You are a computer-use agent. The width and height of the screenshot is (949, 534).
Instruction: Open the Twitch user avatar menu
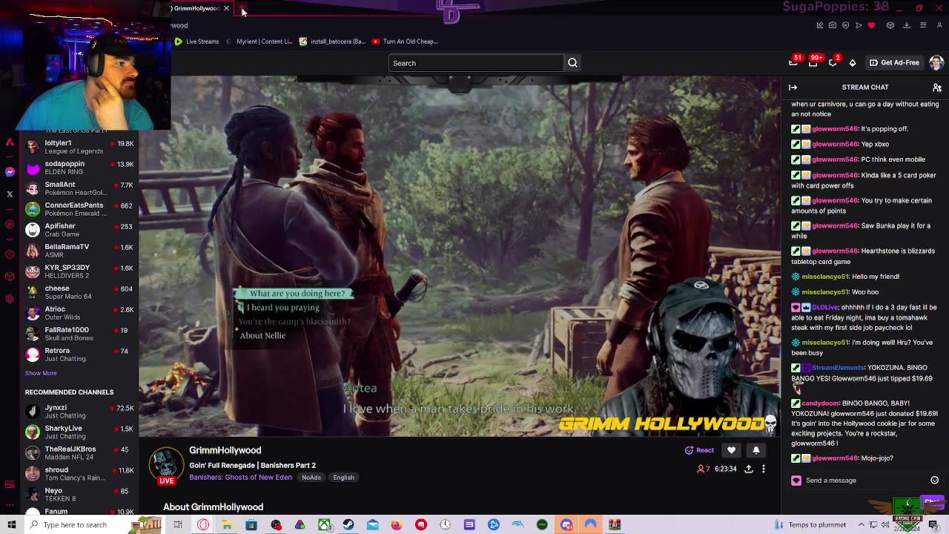pos(936,62)
